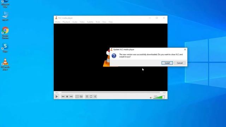Open the Tools menu
226x127 pixels.
pos(98,22)
